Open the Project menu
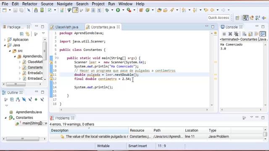269x151 pixels. point(98,4)
